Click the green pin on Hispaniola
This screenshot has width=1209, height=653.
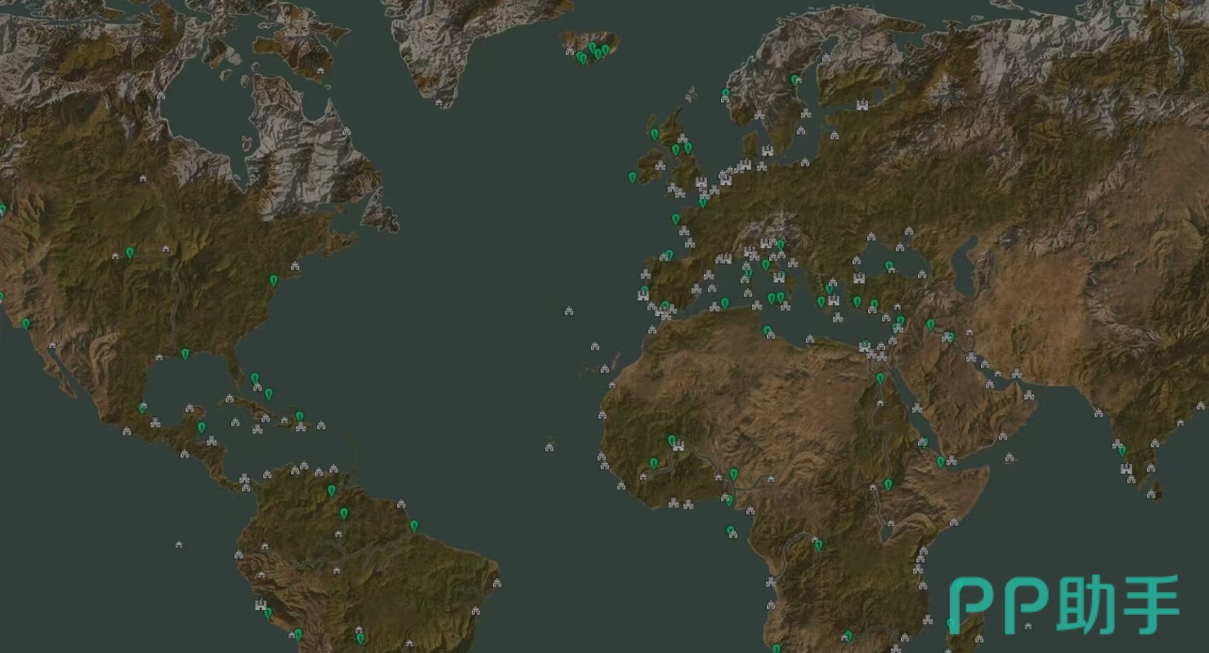click(300, 417)
